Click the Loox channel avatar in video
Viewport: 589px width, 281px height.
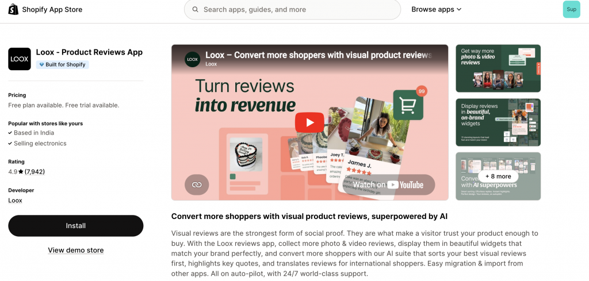click(192, 59)
